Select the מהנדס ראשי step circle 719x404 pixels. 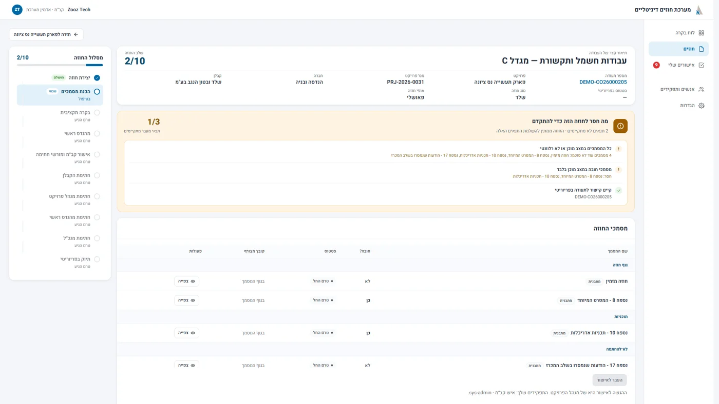click(x=97, y=134)
